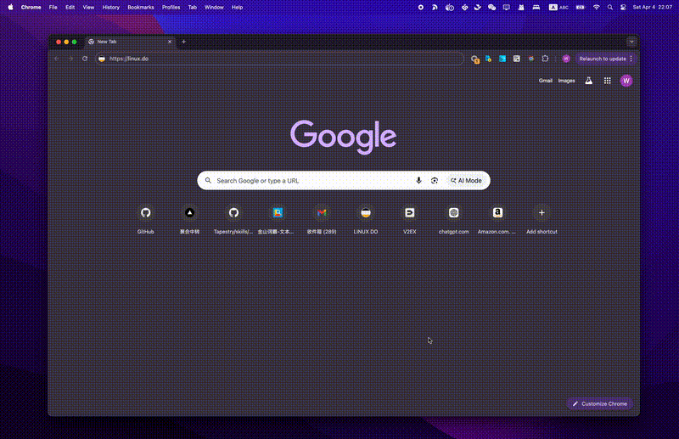Image resolution: width=679 pixels, height=439 pixels.
Task: View site info icon in address bar
Action: tap(102, 59)
